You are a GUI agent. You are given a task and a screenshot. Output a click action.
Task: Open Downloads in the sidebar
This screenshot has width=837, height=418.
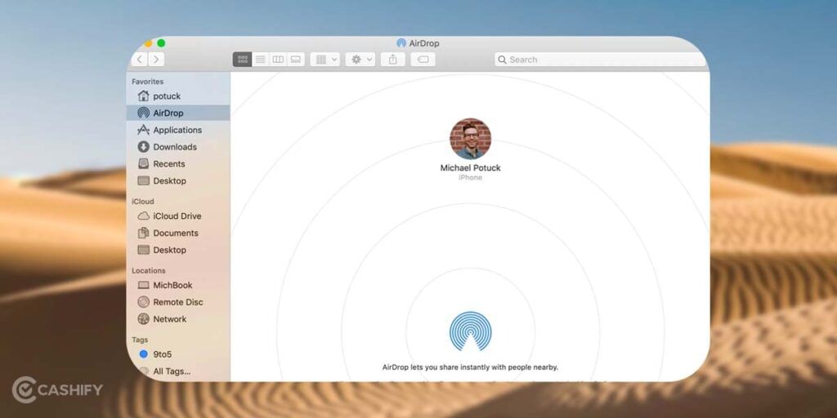[178, 147]
